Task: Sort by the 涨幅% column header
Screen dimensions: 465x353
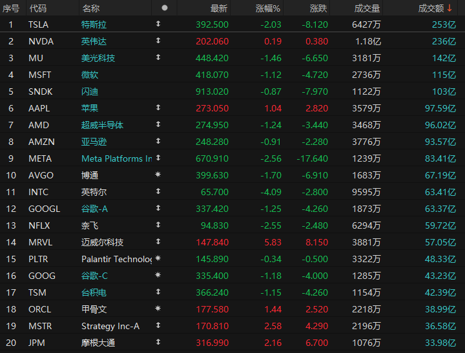Action: click(x=268, y=8)
